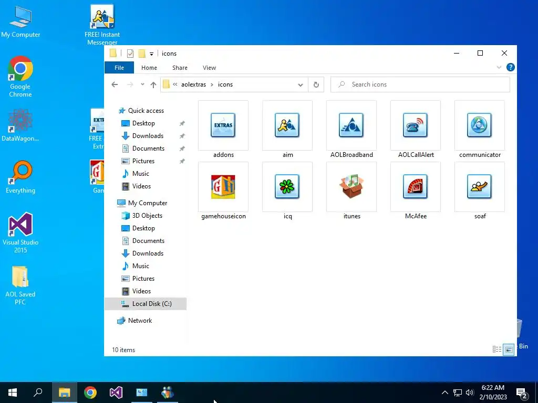Image resolution: width=538 pixels, height=403 pixels.
Task: Go up one folder level
Action: pos(153,84)
